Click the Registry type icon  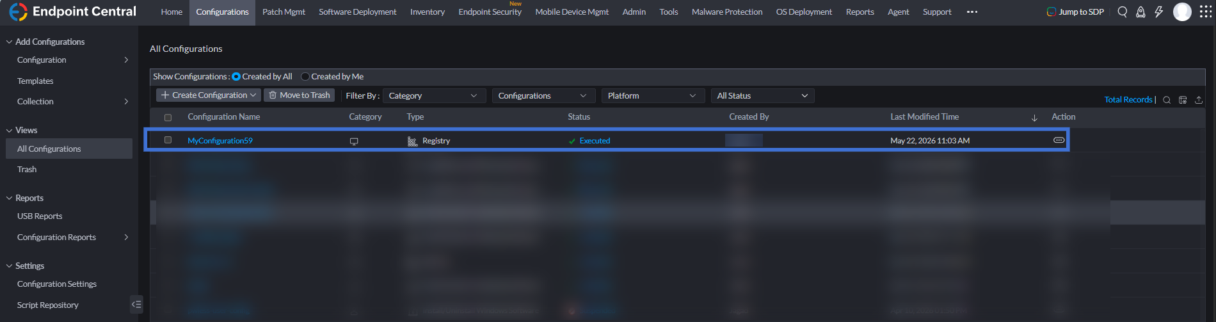[x=412, y=141]
